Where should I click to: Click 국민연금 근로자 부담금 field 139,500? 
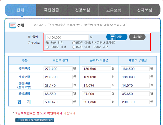[96, 69]
